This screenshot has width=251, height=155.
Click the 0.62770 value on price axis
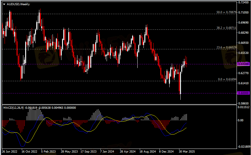point(244,73)
